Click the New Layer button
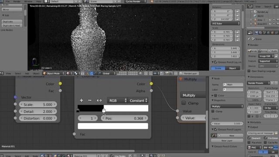The width and height of the screenshot is (279, 157). (x=227, y=140)
